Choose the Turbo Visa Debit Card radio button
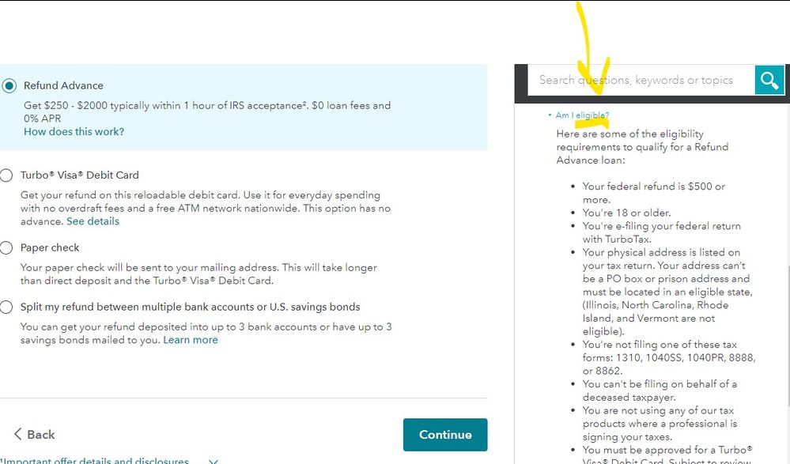This screenshot has width=790, height=464. click(x=6, y=175)
